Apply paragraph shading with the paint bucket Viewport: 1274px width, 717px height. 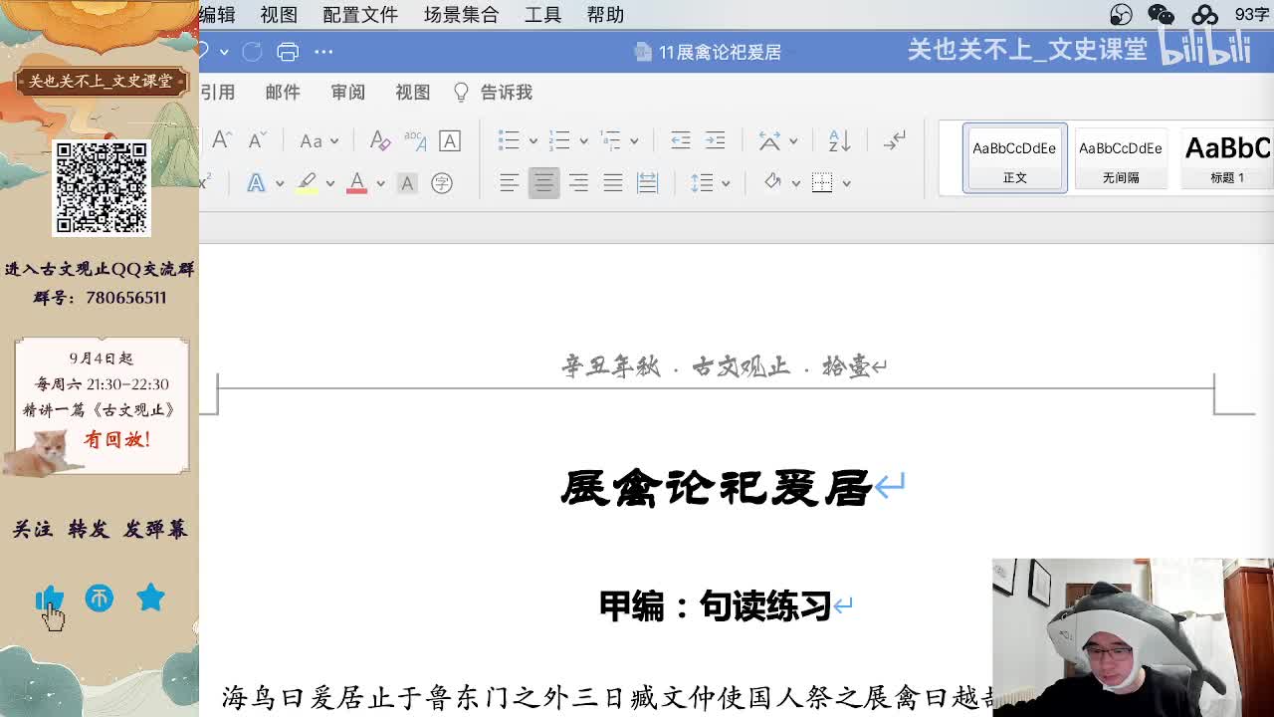772,183
